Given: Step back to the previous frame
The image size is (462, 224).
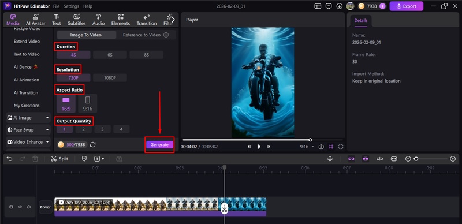Looking at the screenshot, I should [249, 147].
